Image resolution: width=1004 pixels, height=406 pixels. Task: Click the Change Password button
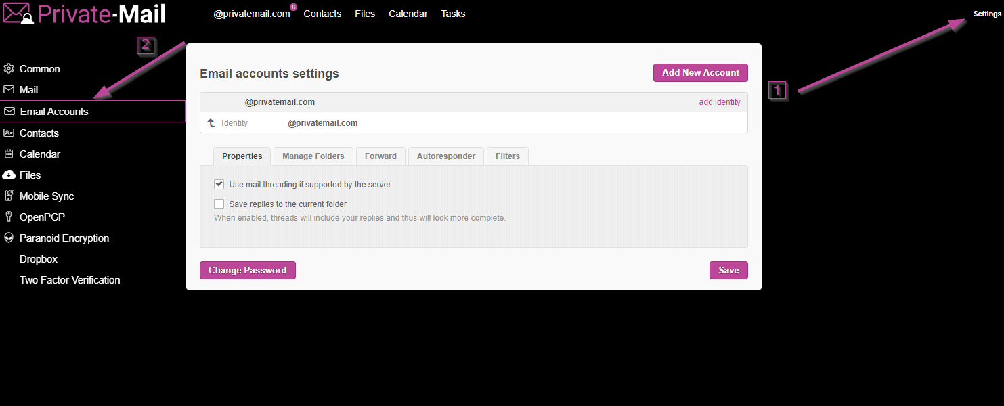[247, 270]
